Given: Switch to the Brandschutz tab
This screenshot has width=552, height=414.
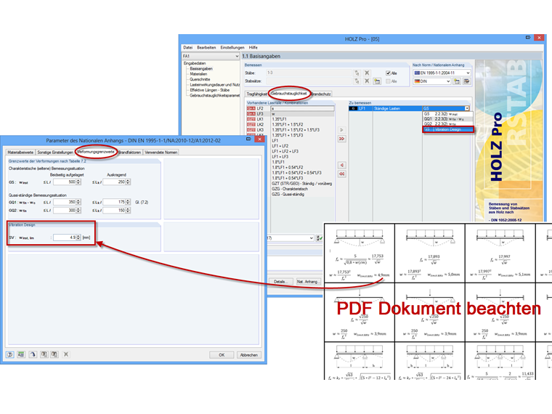Looking at the screenshot, I should pos(321,94).
